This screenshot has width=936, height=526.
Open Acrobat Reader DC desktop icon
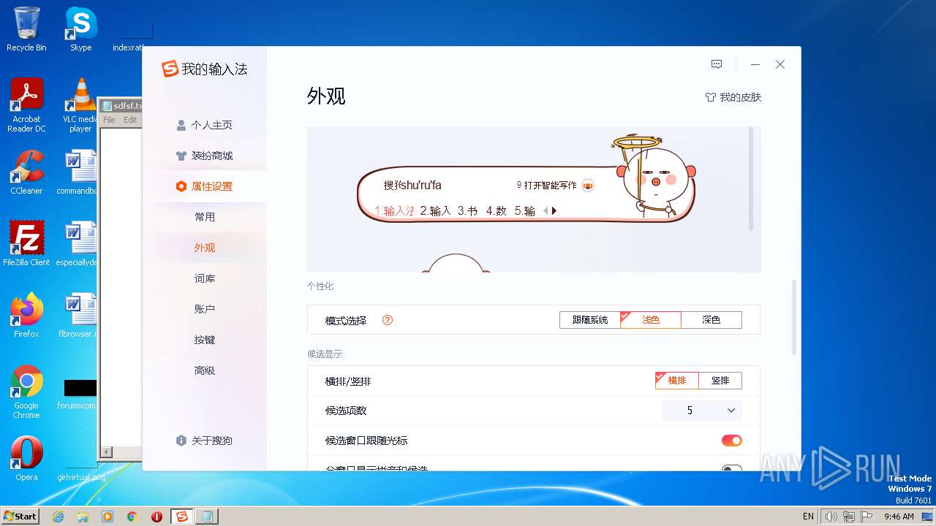[x=26, y=105]
